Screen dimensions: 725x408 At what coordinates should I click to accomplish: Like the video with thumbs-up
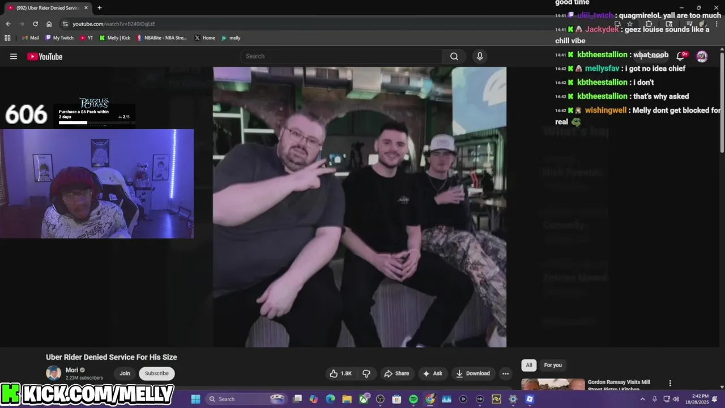click(x=341, y=373)
